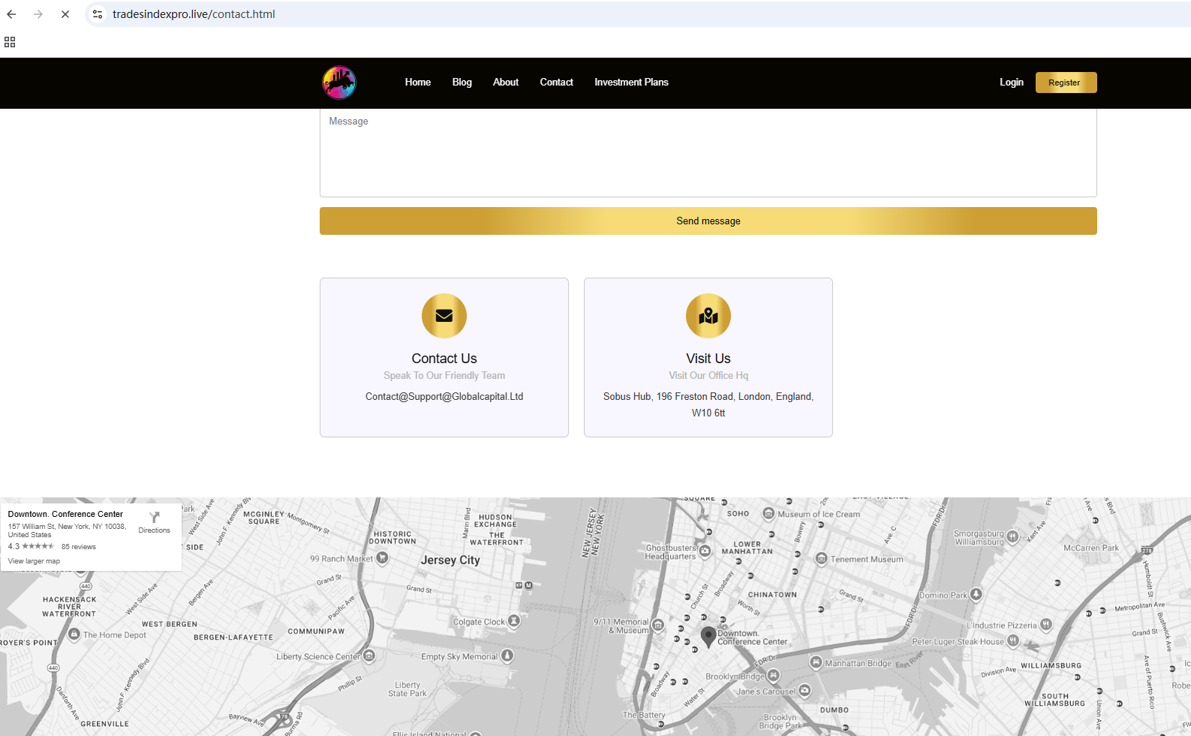Click the Communipaw map label
This screenshot has height=736, width=1191.
click(316, 632)
